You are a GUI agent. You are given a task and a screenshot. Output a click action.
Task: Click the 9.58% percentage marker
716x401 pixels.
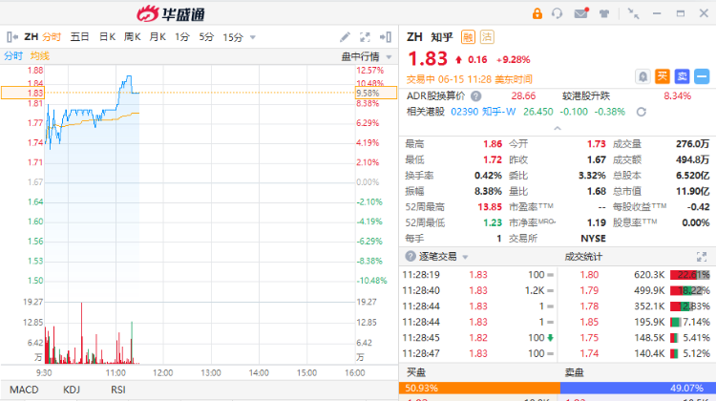coord(376,93)
